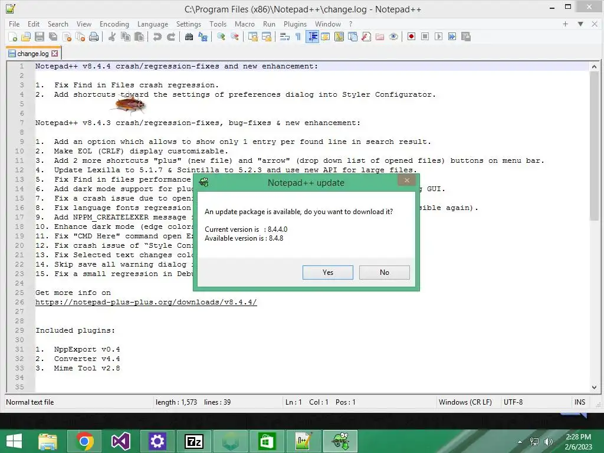Show the Document Map panel
604x453 pixels.
point(339,37)
